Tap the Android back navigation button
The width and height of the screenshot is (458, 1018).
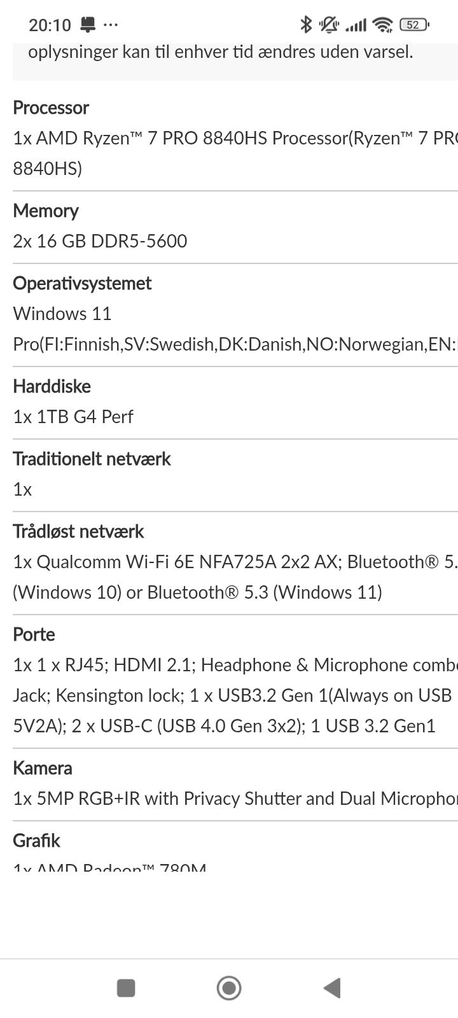coord(332,988)
